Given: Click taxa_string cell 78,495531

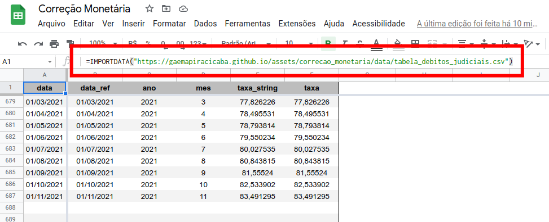Looking at the screenshot, I should click(x=257, y=114).
